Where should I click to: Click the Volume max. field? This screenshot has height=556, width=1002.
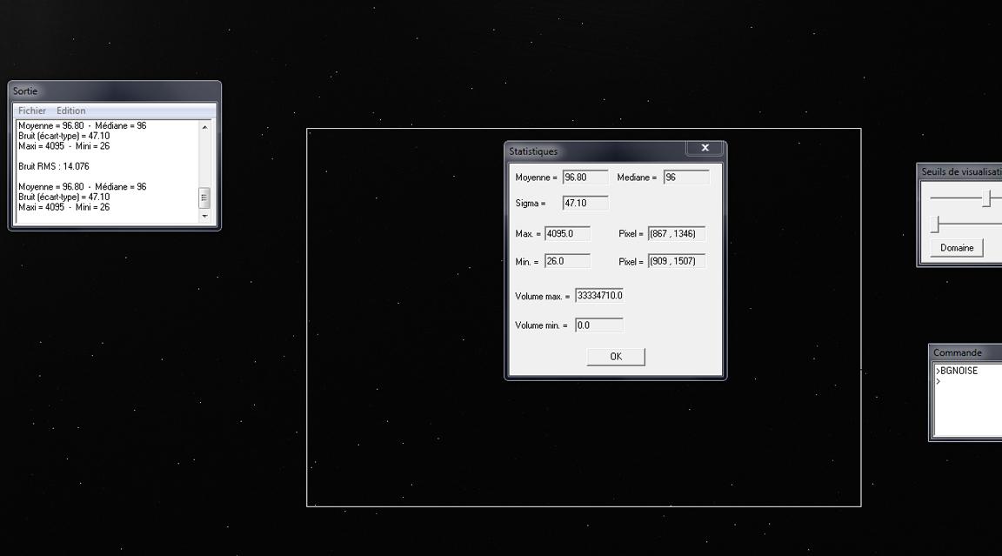(598, 296)
